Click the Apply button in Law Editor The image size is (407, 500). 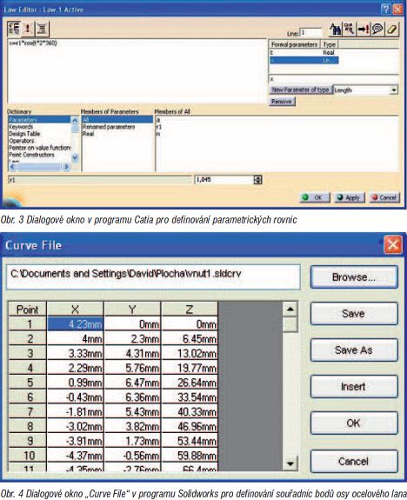coord(350,197)
